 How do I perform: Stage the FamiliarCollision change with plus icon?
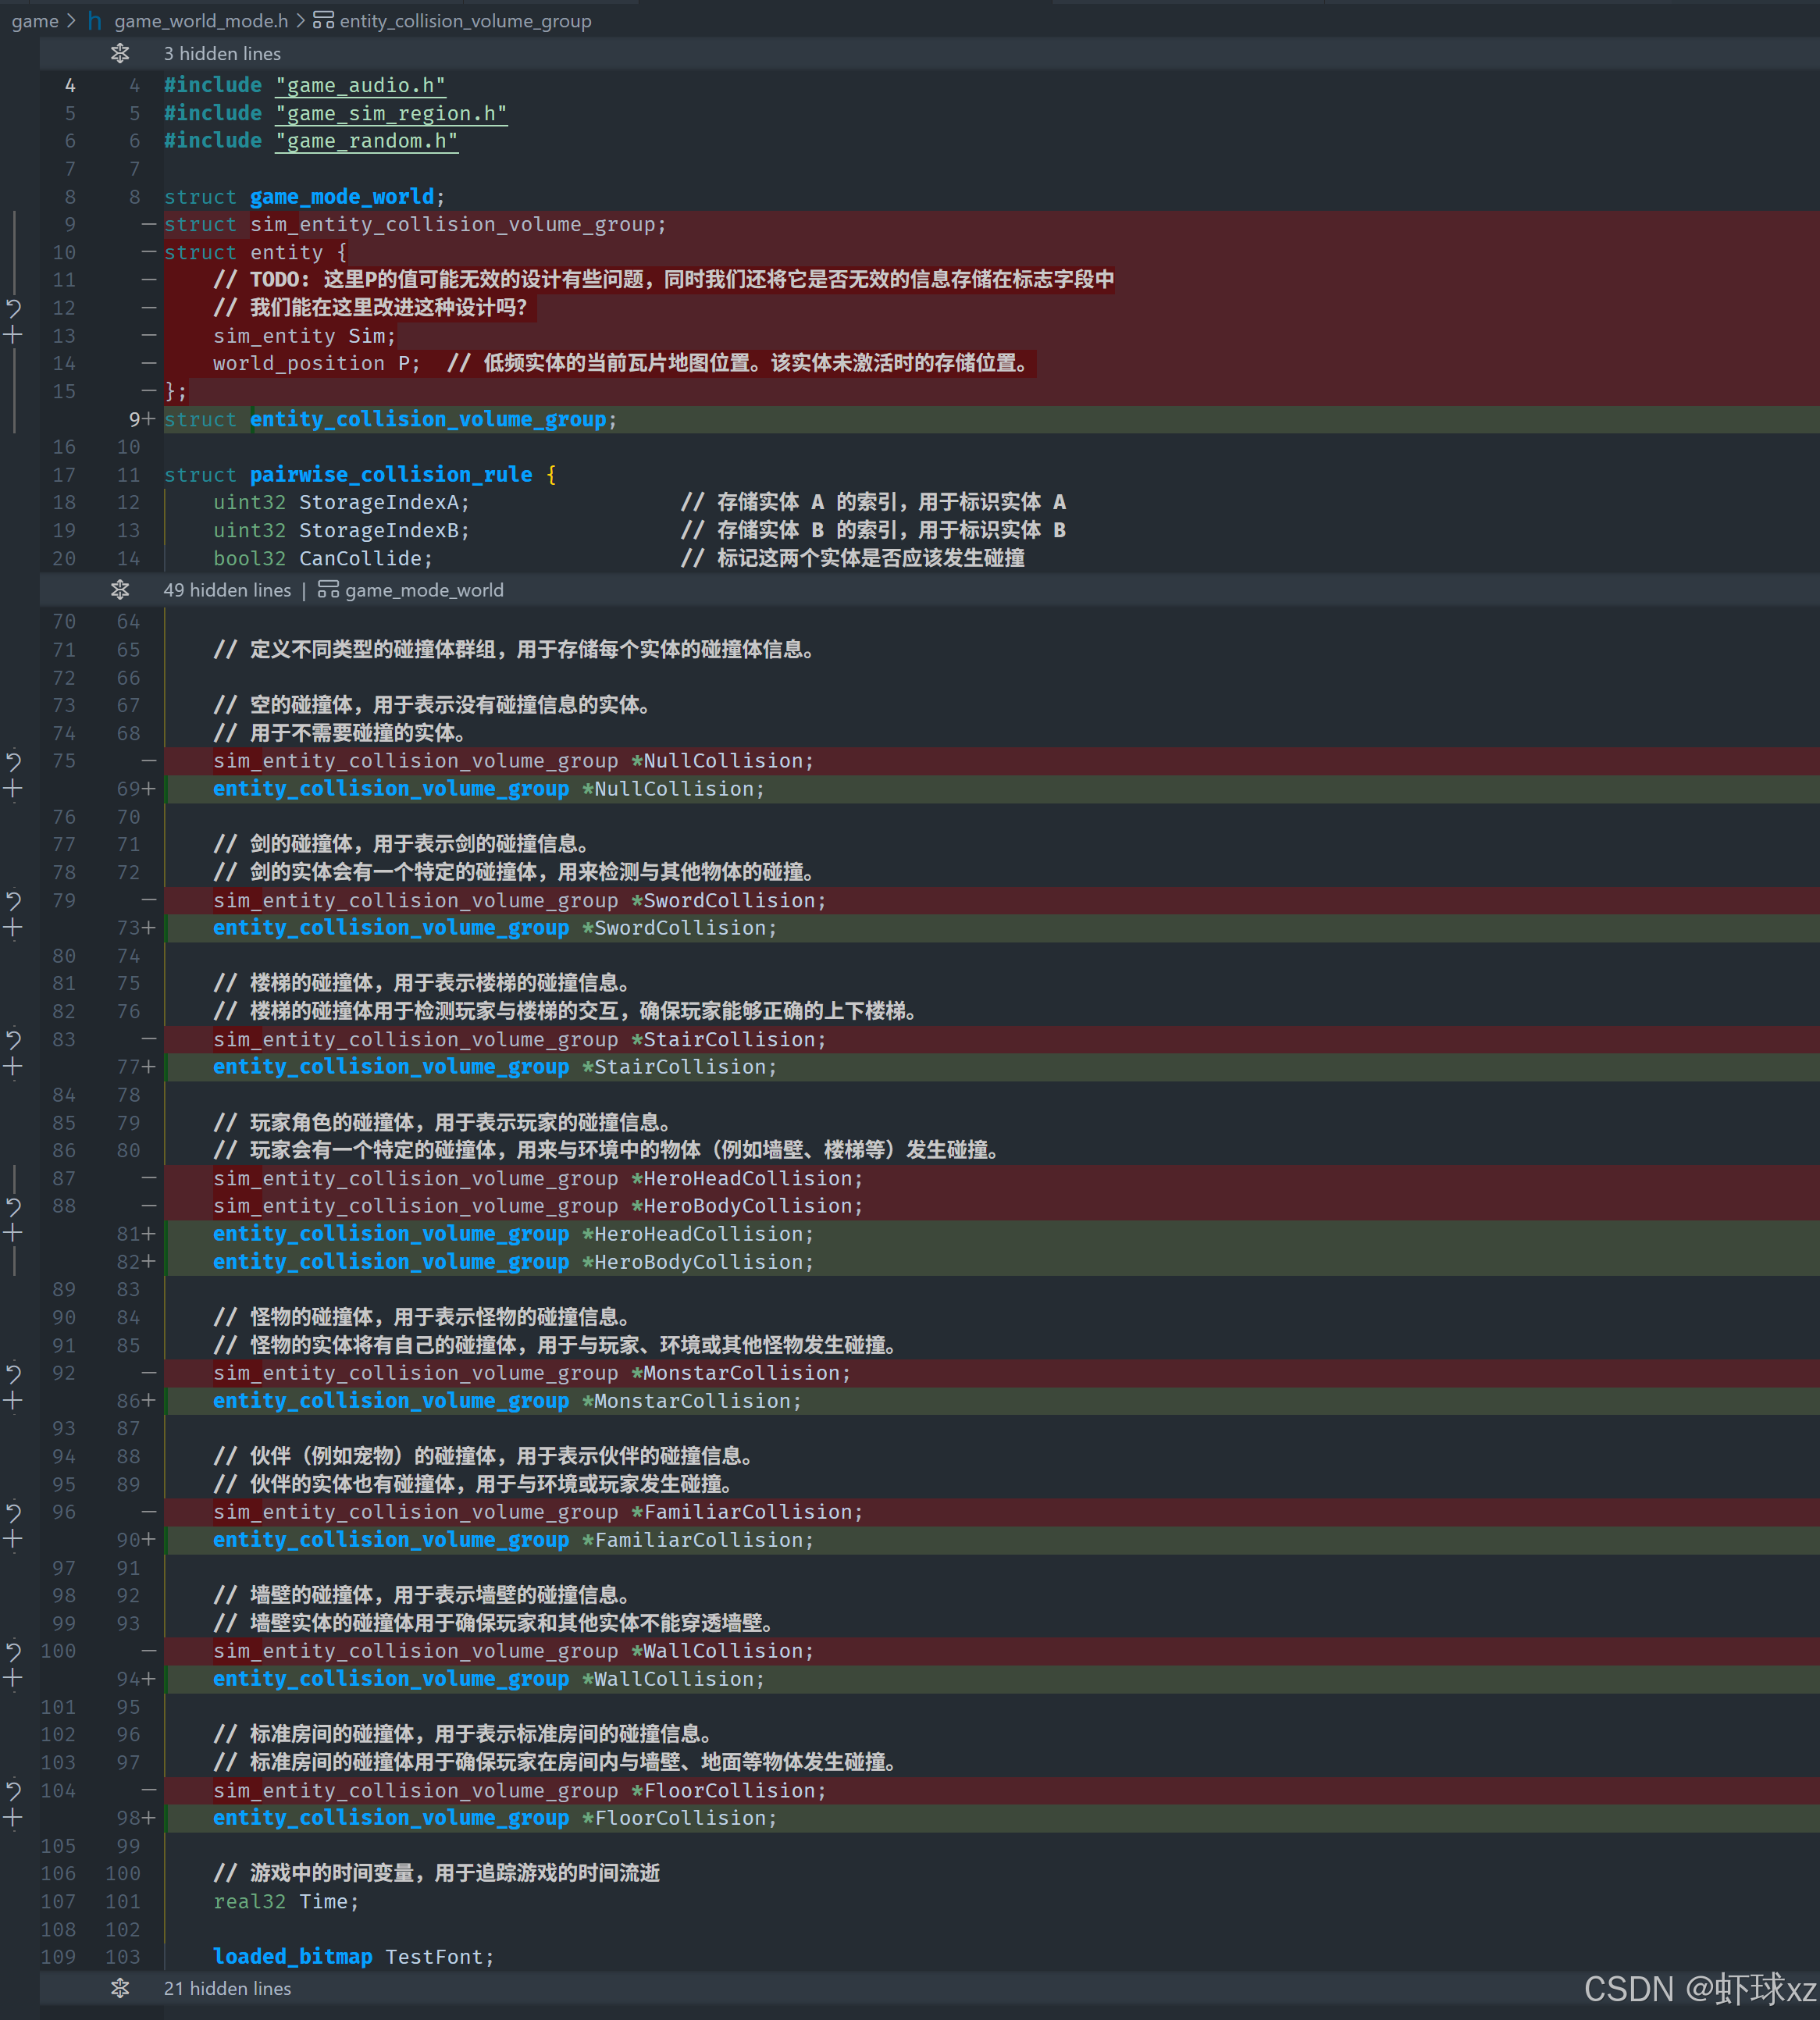pos(14,1540)
